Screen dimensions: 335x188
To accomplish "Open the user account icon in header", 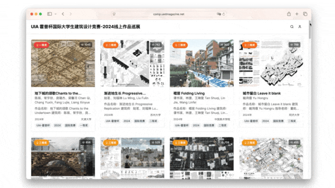I will pyautogui.click(x=300, y=27).
